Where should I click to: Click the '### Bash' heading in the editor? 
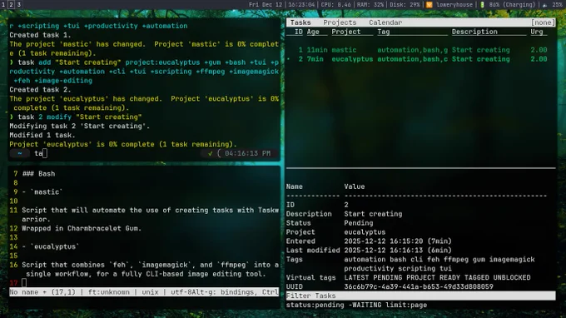(x=38, y=174)
